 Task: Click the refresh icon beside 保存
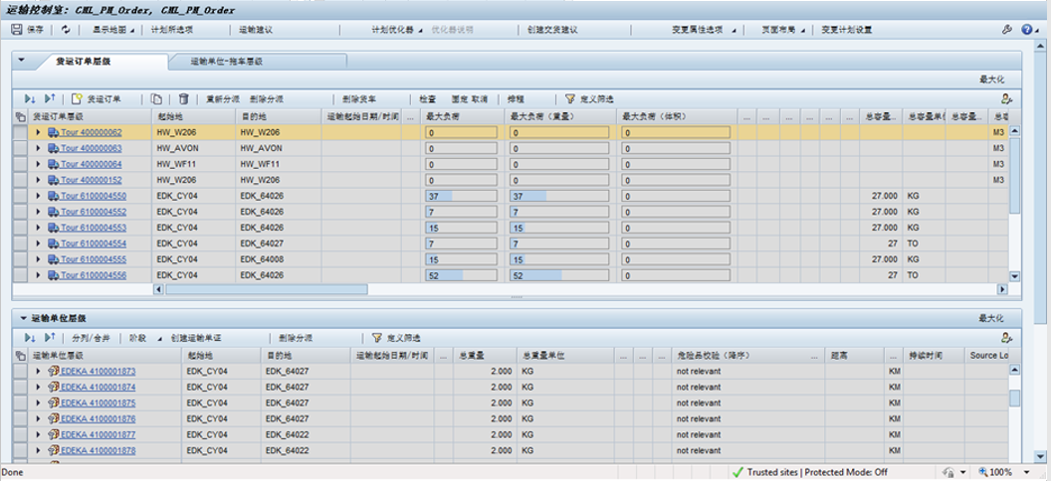tap(66, 30)
